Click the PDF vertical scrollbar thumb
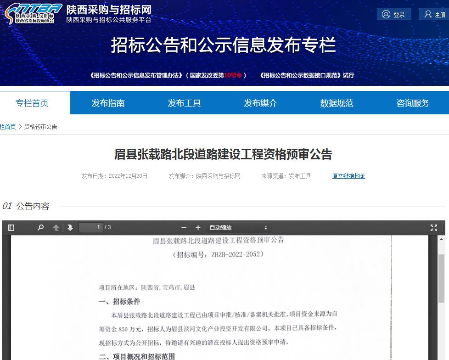 441,278
